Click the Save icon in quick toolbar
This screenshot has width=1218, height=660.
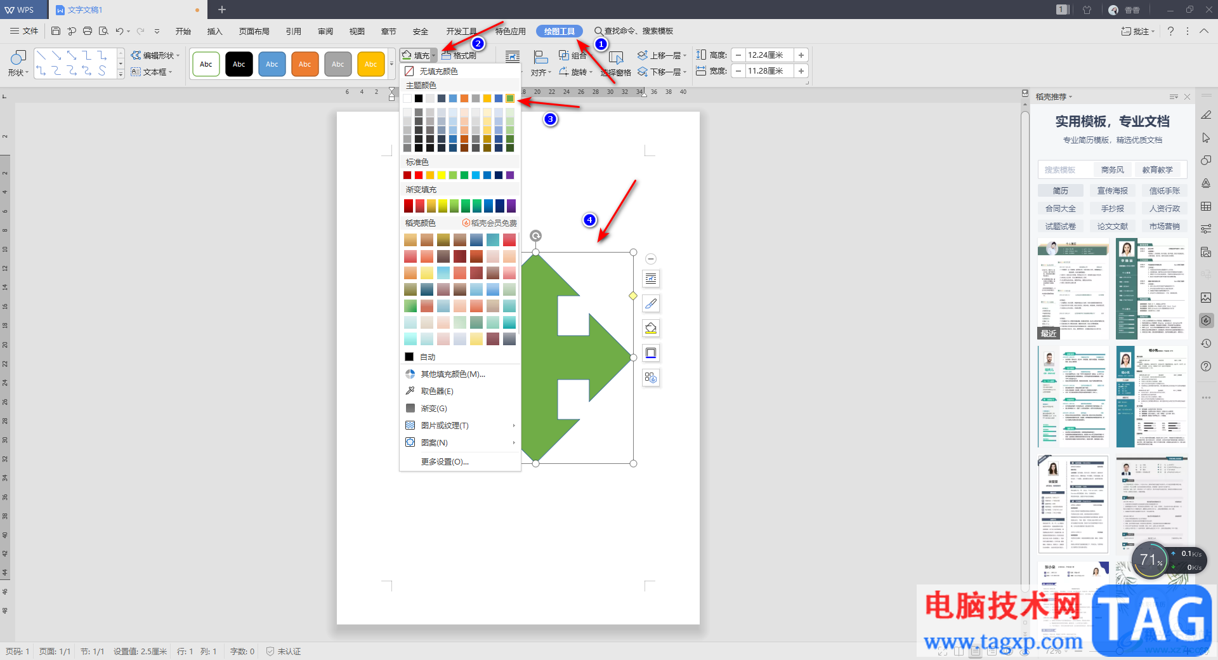(56, 31)
